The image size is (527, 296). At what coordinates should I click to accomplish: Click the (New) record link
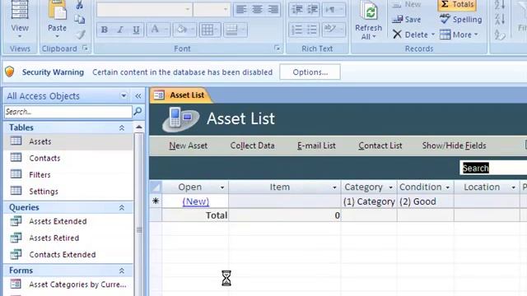tap(196, 201)
